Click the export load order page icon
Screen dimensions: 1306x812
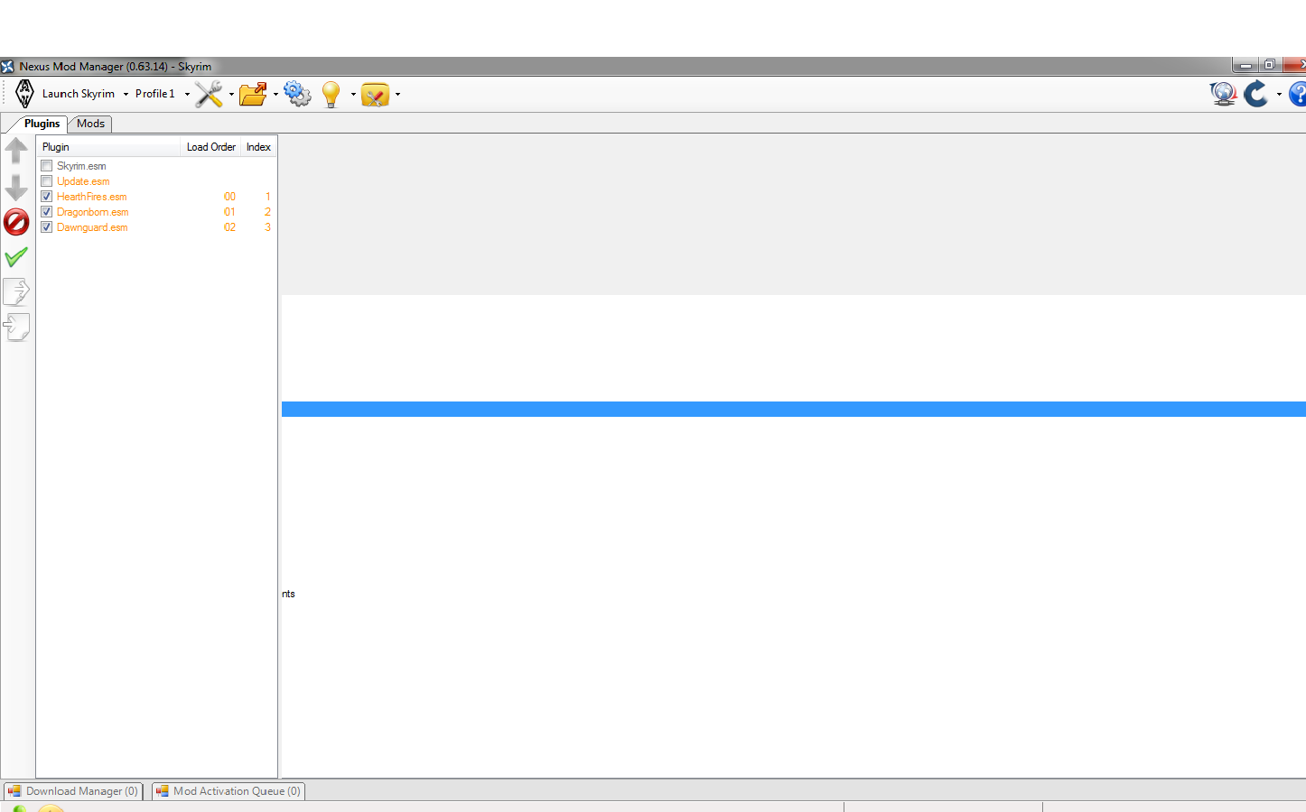point(16,291)
